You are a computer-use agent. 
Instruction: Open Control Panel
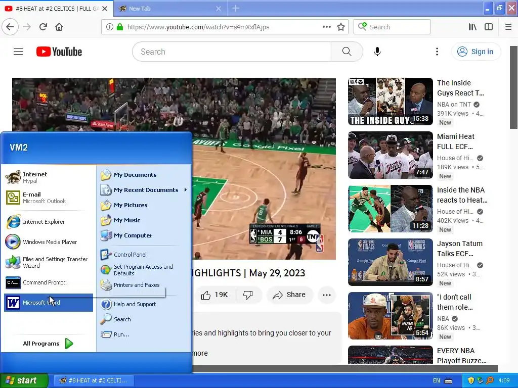tap(144, 255)
